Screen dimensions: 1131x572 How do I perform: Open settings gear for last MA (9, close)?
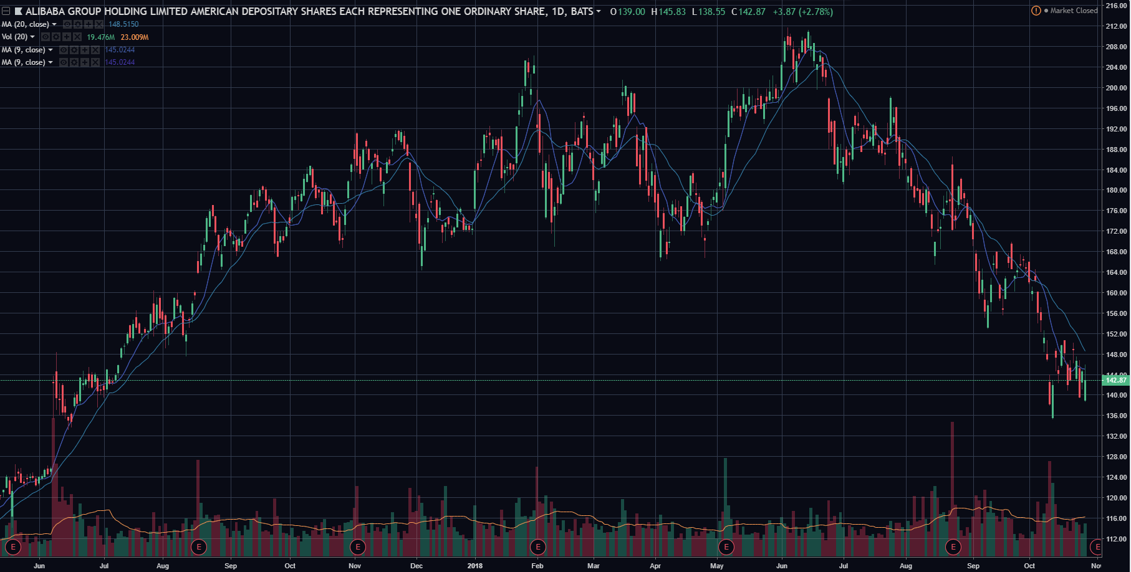pos(74,62)
